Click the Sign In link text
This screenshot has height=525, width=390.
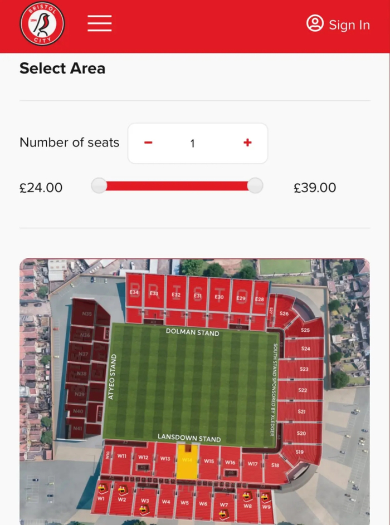pos(349,25)
